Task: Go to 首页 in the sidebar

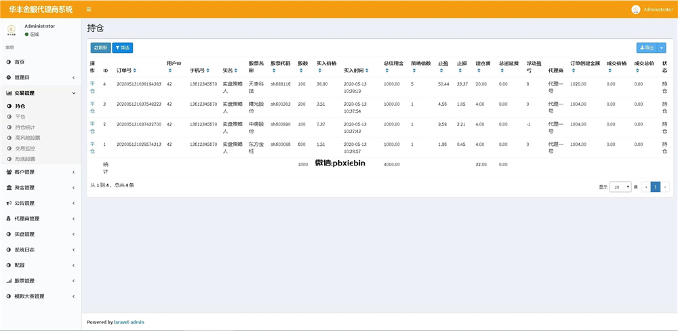Action: tap(20, 62)
